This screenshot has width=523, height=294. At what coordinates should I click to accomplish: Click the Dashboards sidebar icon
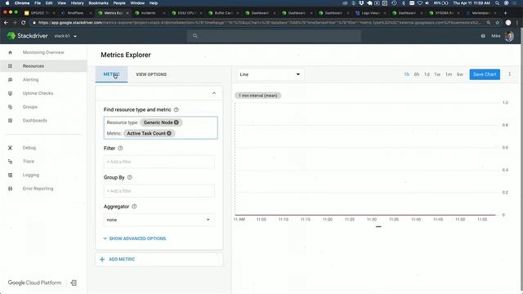click(x=10, y=120)
